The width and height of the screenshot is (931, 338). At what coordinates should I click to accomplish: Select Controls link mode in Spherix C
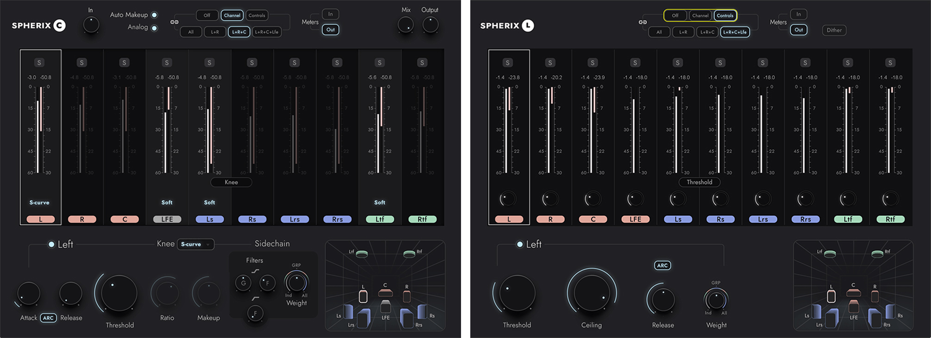(x=257, y=15)
